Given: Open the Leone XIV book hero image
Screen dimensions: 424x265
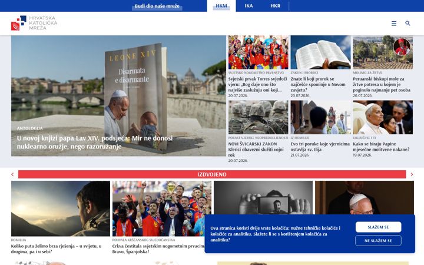Looking at the screenshot, I should coord(118,96).
